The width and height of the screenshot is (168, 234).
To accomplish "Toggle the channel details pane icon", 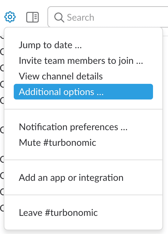I will click(32, 17).
